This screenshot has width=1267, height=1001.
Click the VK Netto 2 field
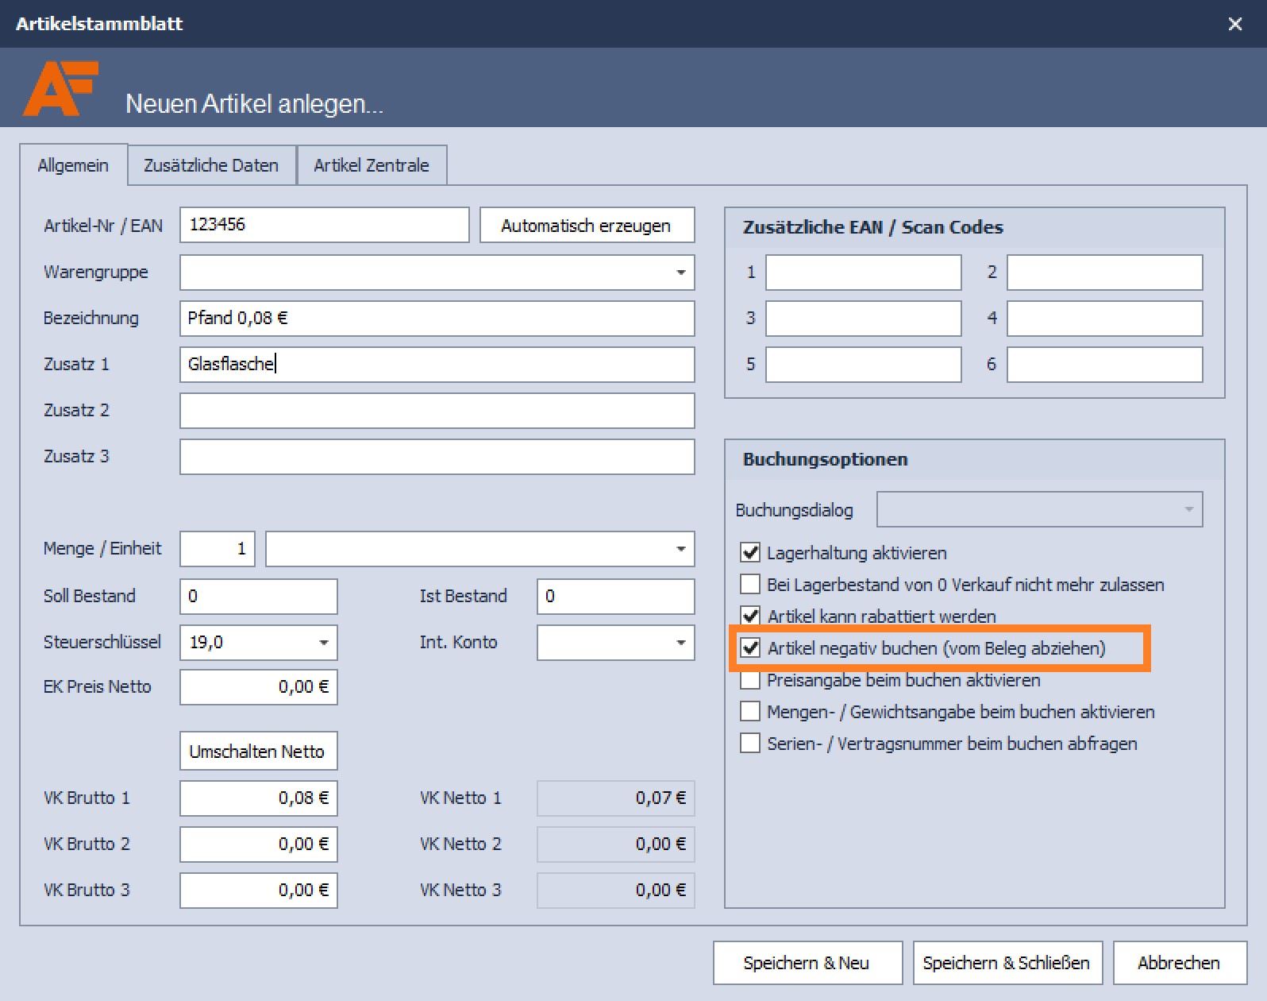pos(616,844)
